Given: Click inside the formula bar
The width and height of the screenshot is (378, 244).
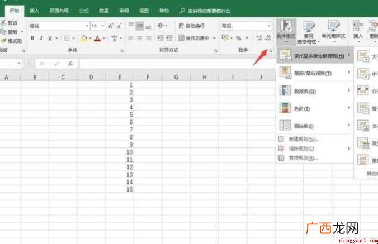Looking at the screenshot, I should coord(177,64).
